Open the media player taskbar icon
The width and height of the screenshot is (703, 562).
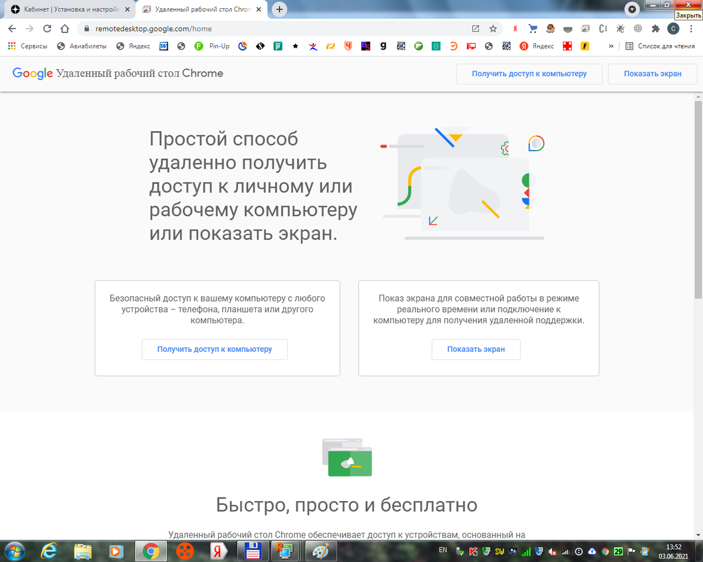(117, 551)
